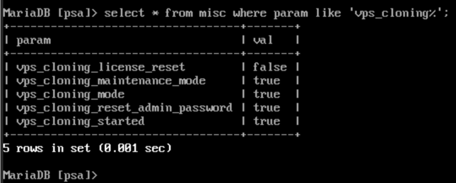Image resolution: width=456 pixels, height=183 pixels.
Task: Select the vps_cloning_mode parameter text
Action: point(70,94)
